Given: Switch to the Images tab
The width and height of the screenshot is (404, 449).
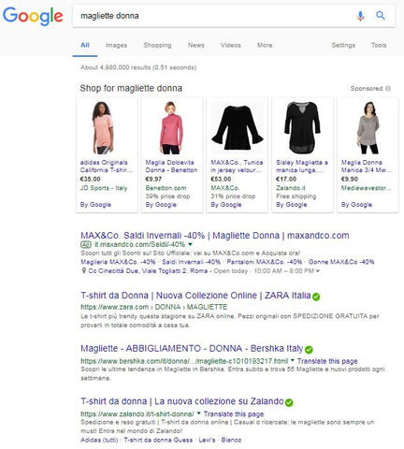Looking at the screenshot, I should pyautogui.click(x=116, y=45).
